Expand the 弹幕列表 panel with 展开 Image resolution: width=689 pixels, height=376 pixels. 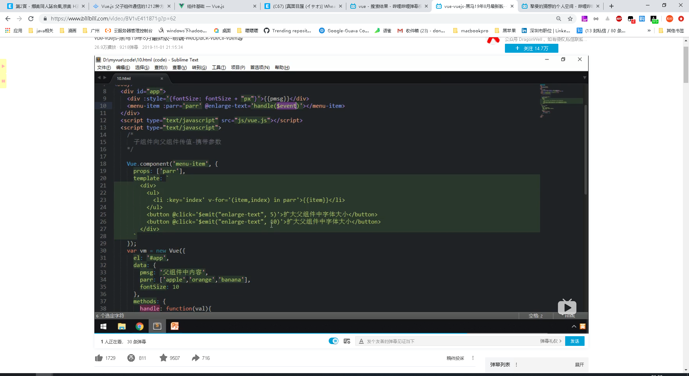[x=579, y=365]
